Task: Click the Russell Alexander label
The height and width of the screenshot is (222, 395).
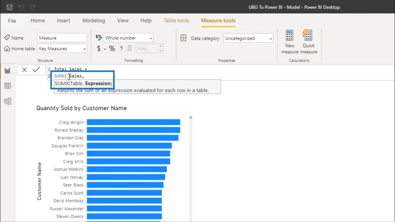Action: click(x=67, y=209)
